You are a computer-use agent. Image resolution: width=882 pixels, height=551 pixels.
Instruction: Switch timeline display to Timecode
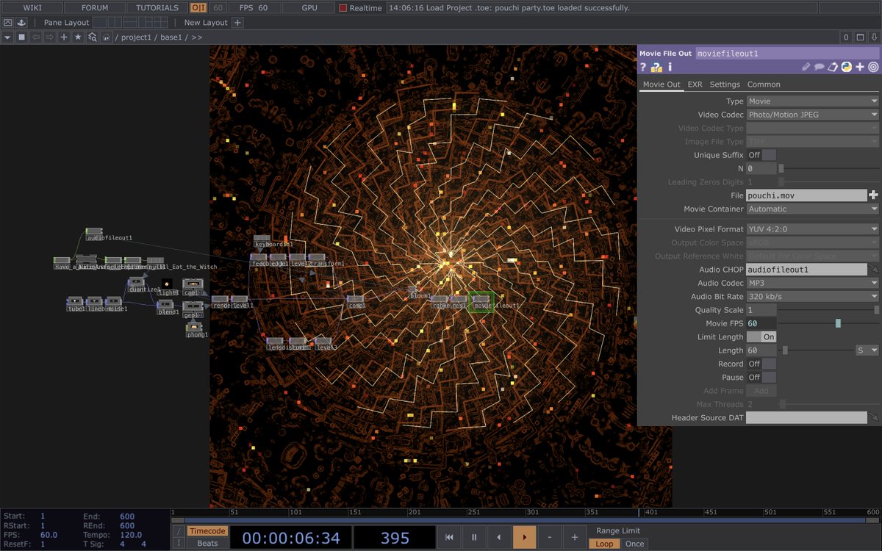pos(207,531)
